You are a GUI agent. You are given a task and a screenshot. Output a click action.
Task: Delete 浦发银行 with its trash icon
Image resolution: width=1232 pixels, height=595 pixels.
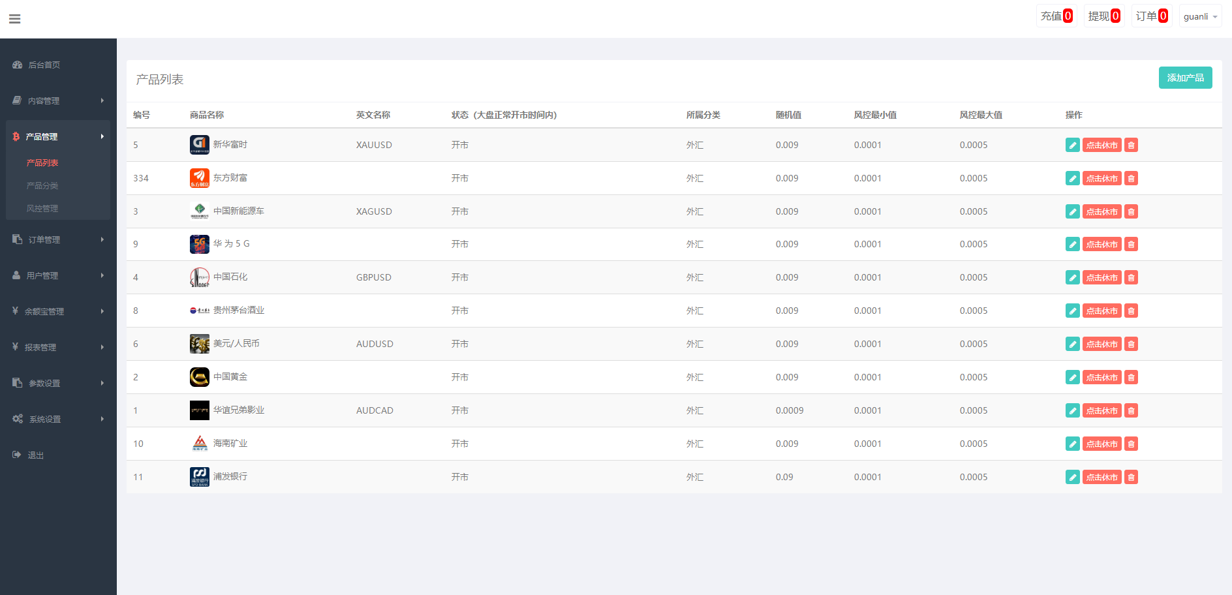pyautogui.click(x=1131, y=477)
